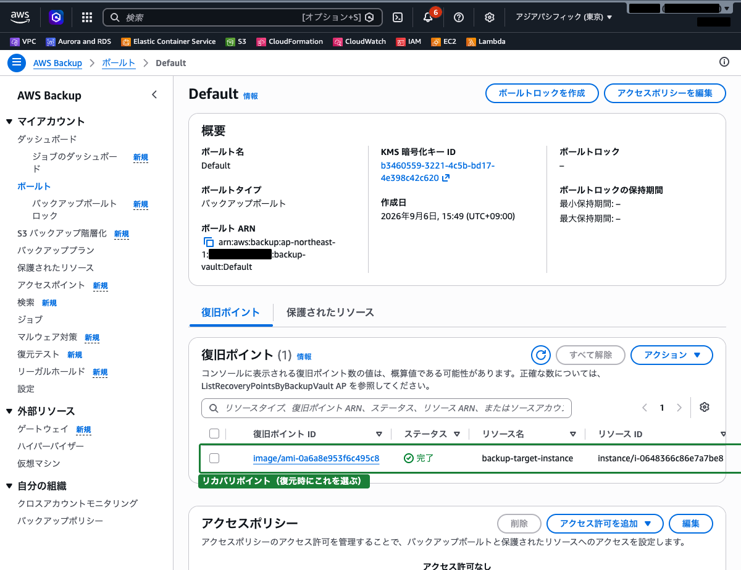This screenshot has width=741, height=570.
Task: Click the AWS logo home icon
Action: click(20, 17)
